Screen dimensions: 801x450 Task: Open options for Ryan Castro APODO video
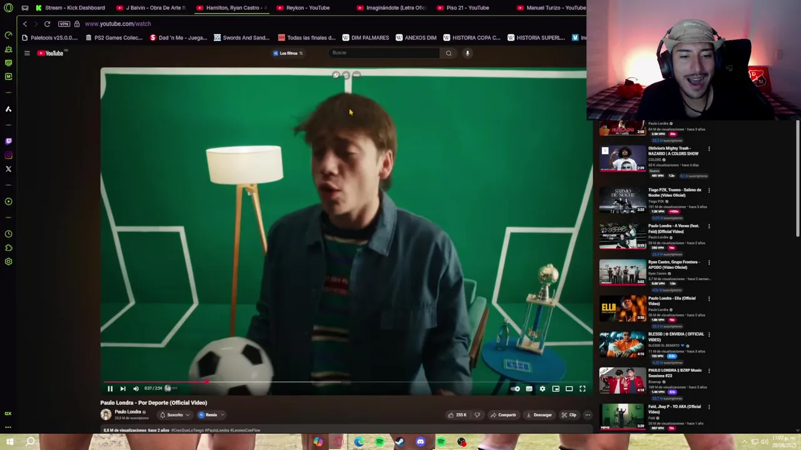[709, 262]
